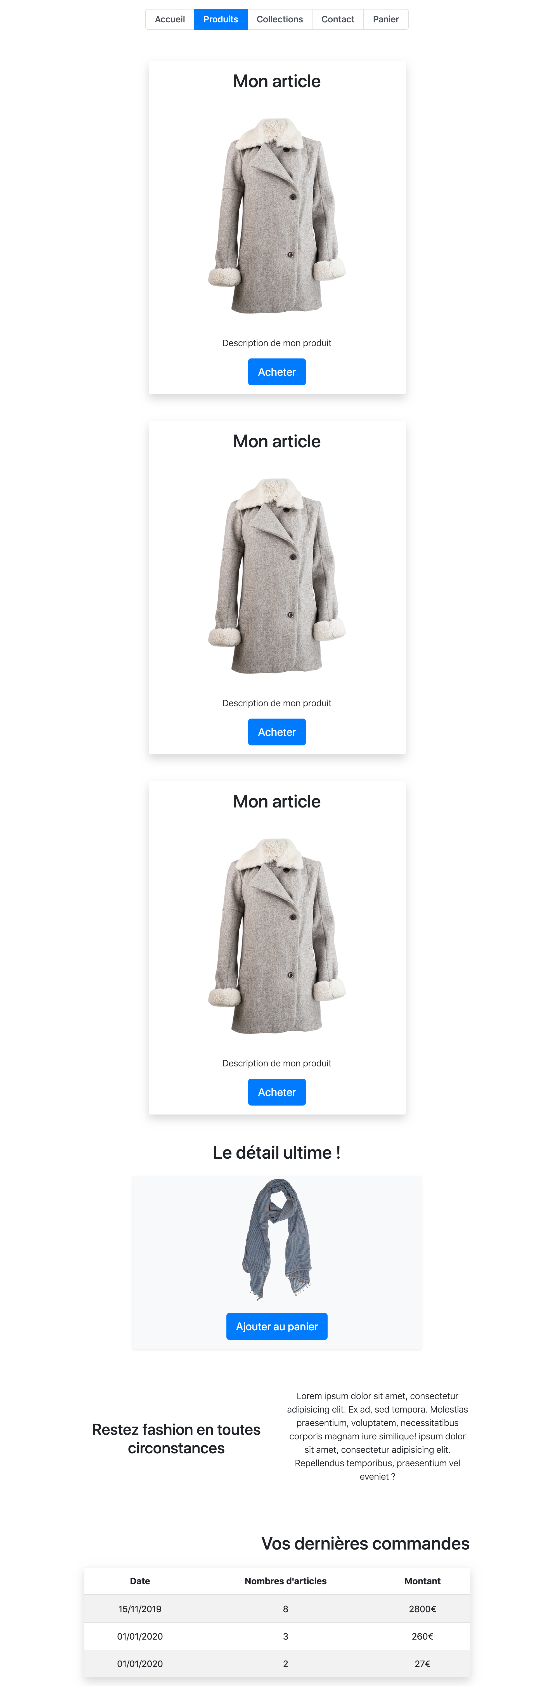554x1686 pixels.
Task: Go to the Collections tab
Action: 279,20
